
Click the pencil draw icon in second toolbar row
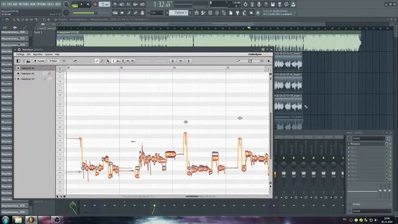coord(129,12)
